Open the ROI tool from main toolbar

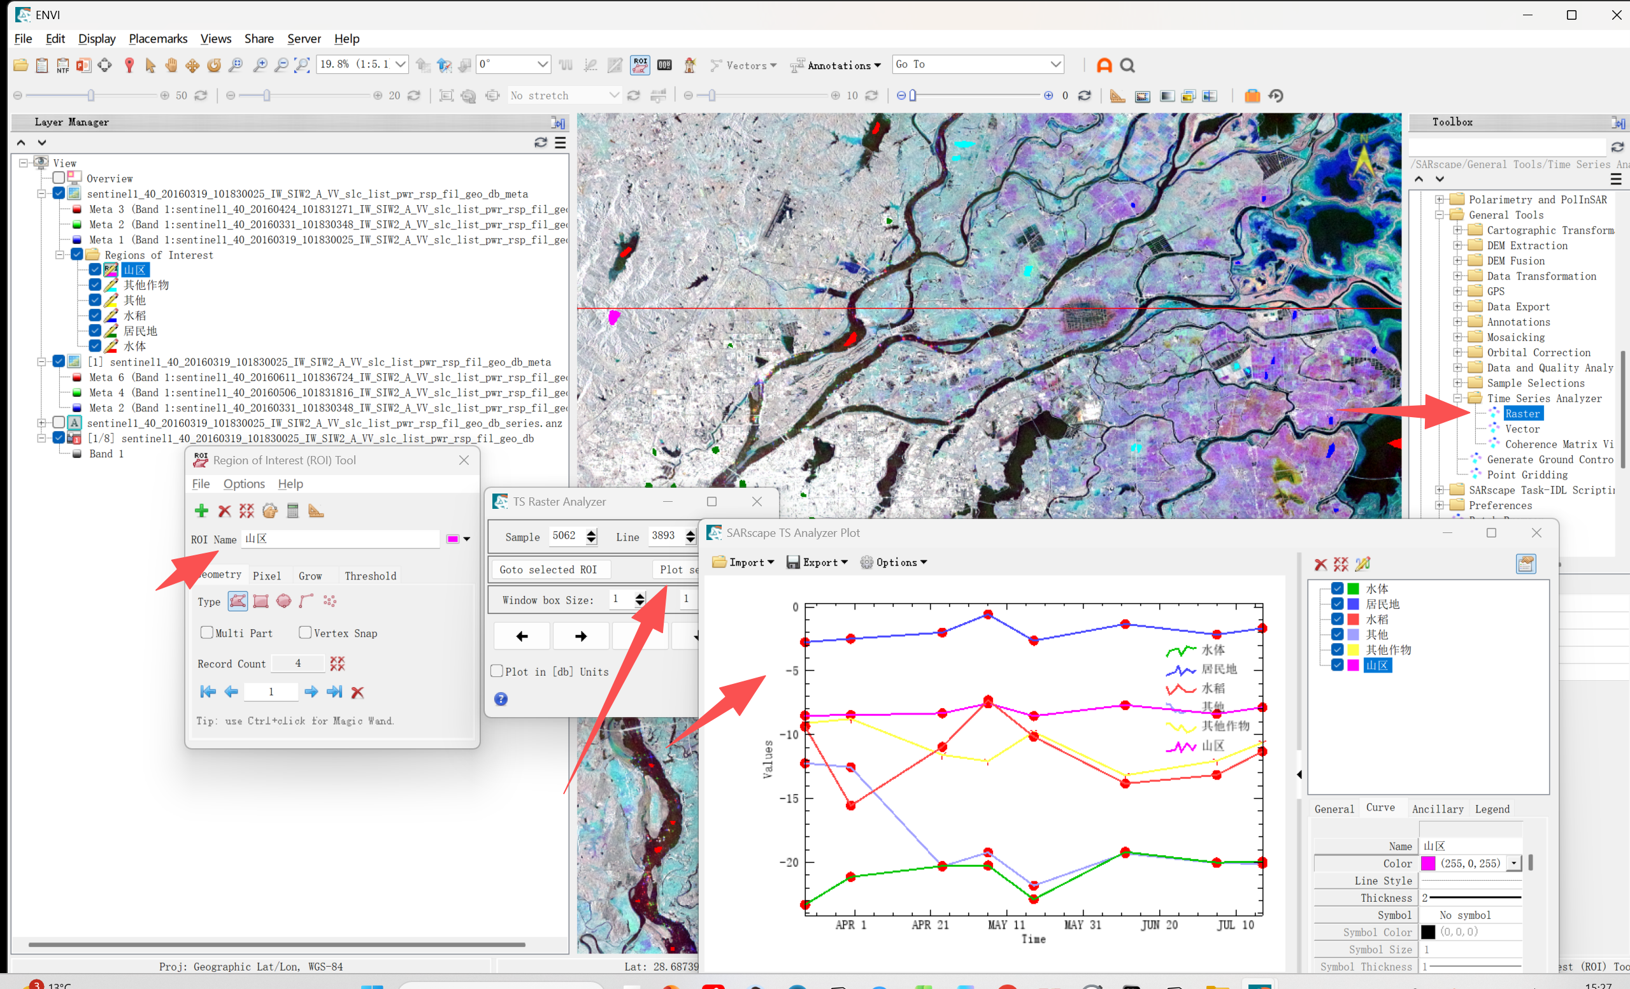[640, 65]
